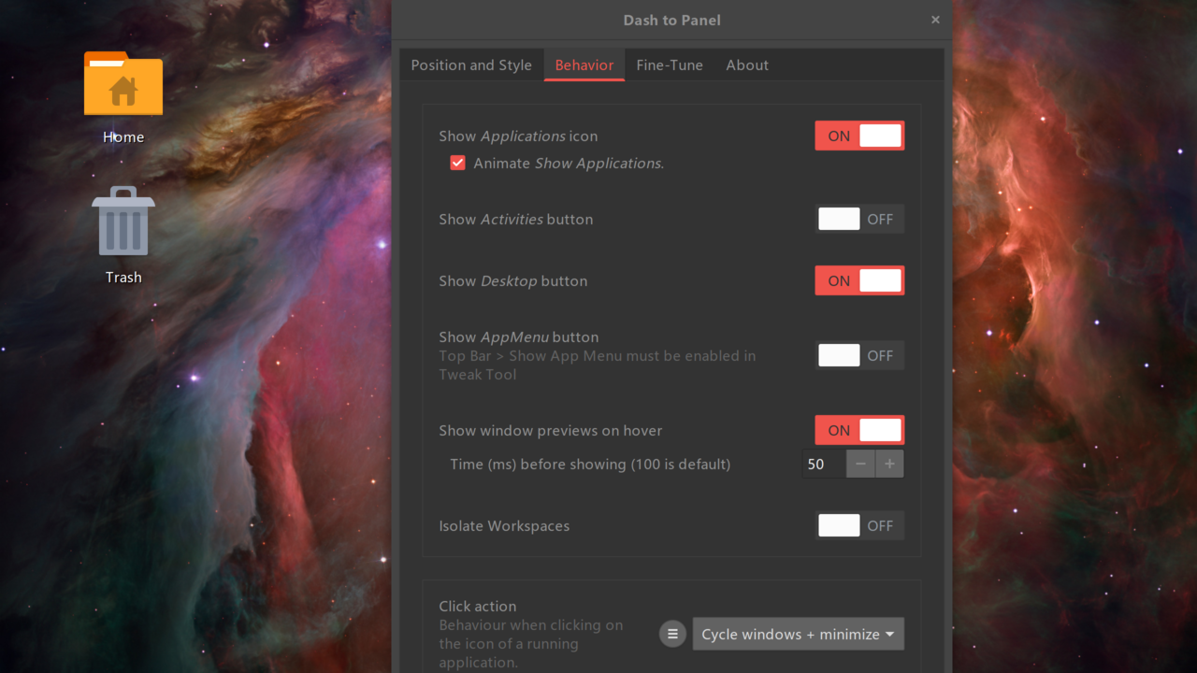Click the 'Show Desktop button' label

click(x=513, y=280)
